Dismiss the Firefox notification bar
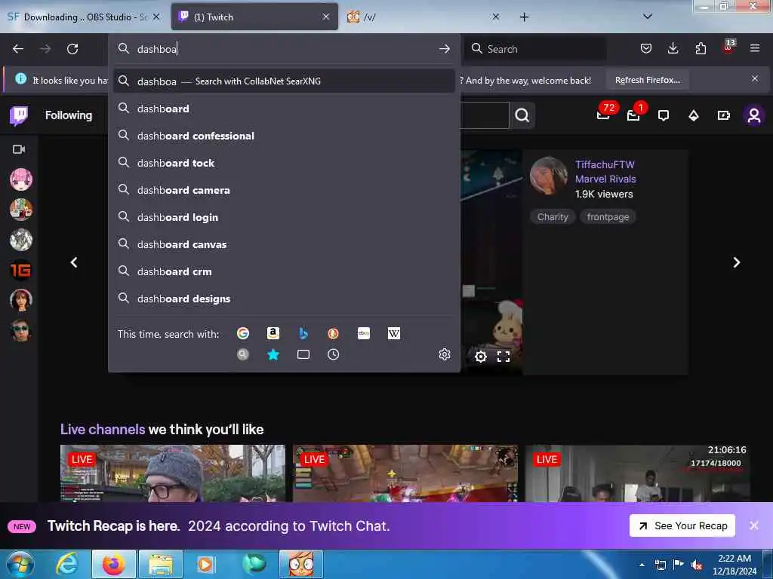 tap(755, 78)
